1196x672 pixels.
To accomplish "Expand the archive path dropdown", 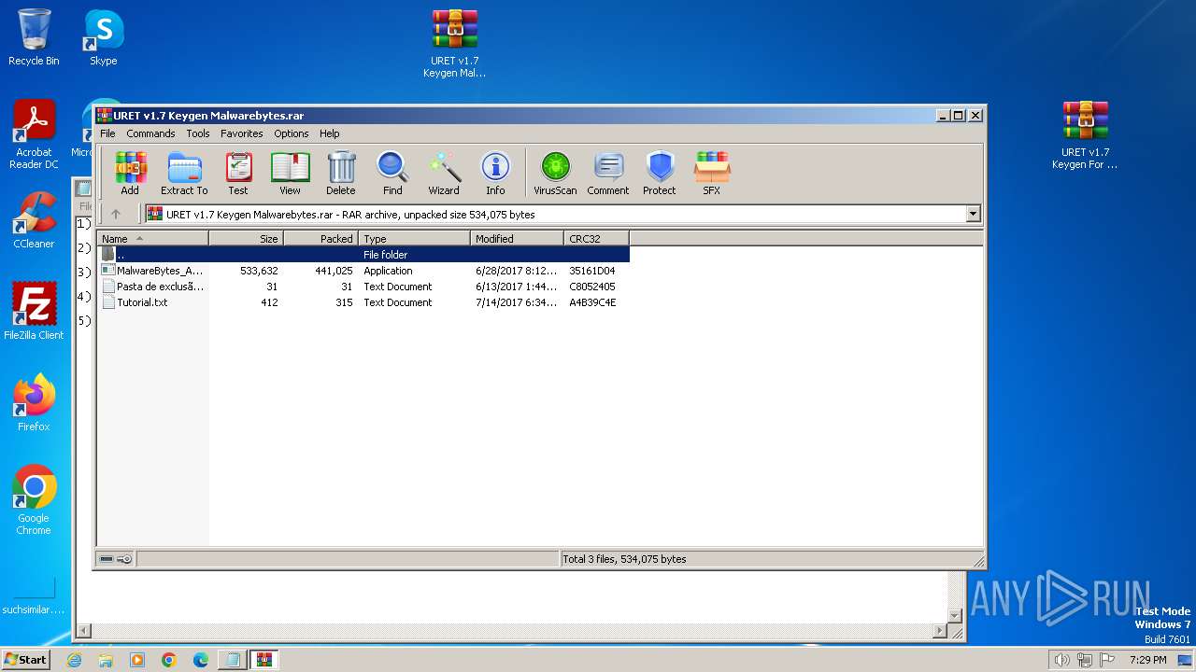I will tap(973, 214).
